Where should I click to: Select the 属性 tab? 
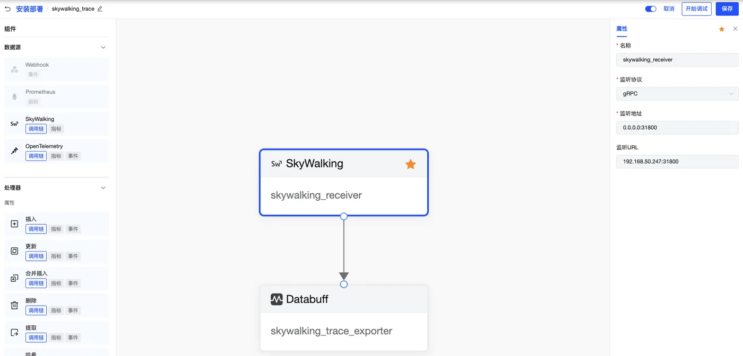tap(621, 29)
